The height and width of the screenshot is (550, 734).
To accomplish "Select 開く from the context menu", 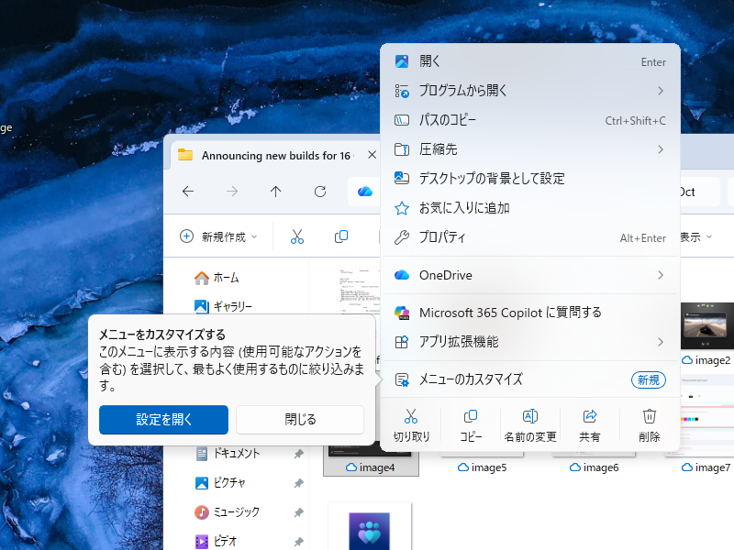I will tap(530, 61).
